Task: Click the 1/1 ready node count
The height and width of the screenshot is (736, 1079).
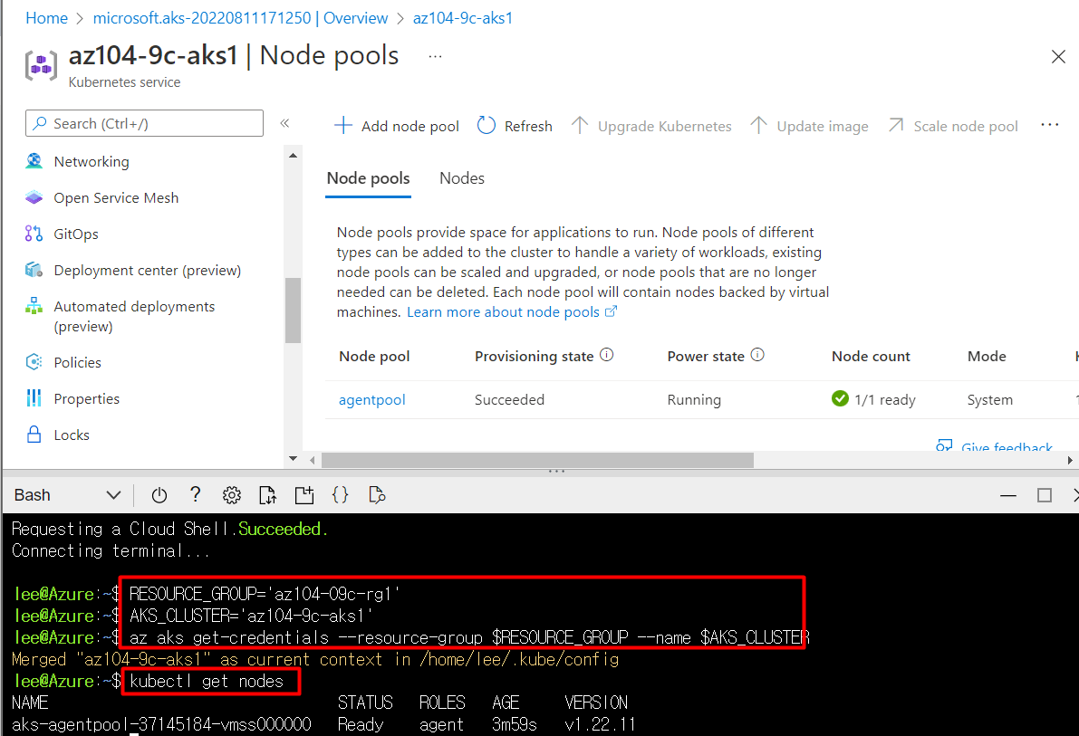Action: pos(874,399)
